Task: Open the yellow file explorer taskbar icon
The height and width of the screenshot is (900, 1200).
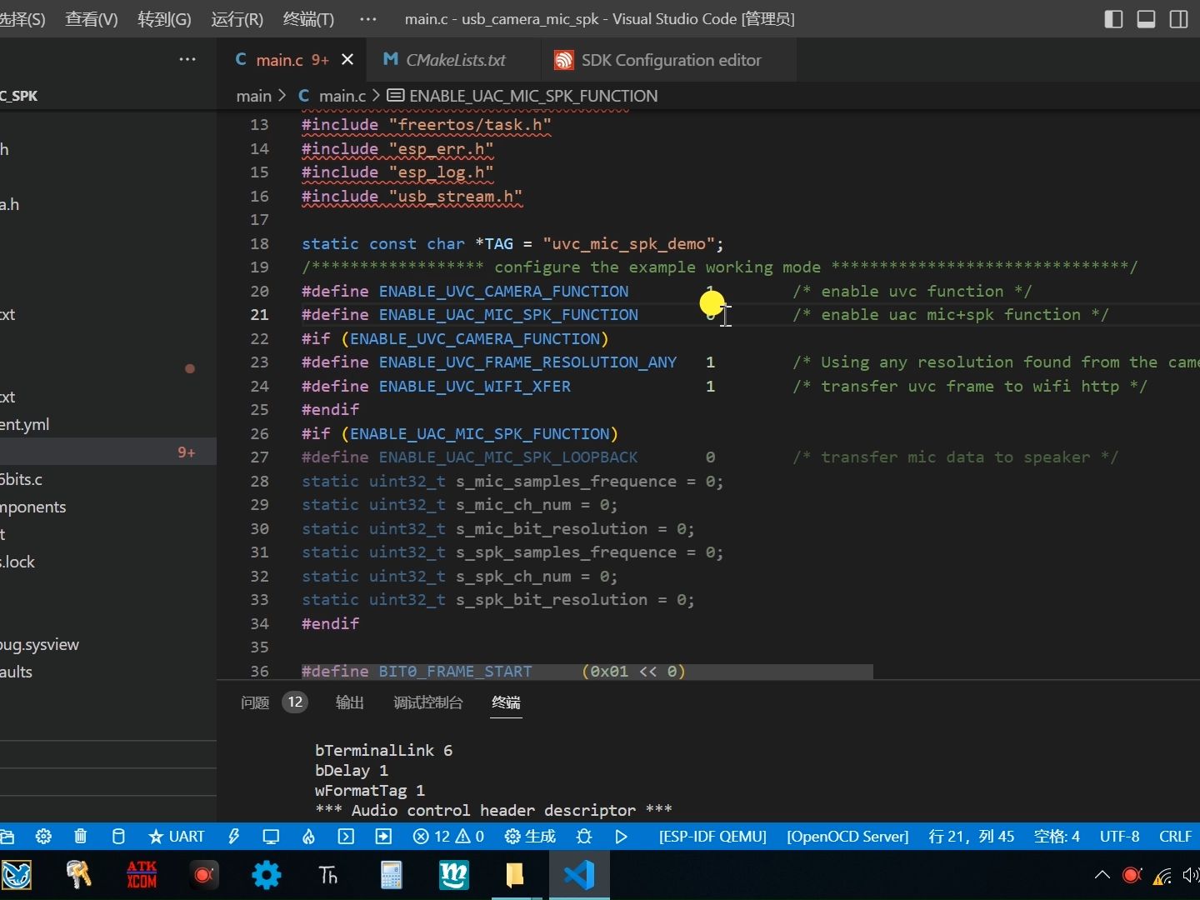Action: pos(515,875)
